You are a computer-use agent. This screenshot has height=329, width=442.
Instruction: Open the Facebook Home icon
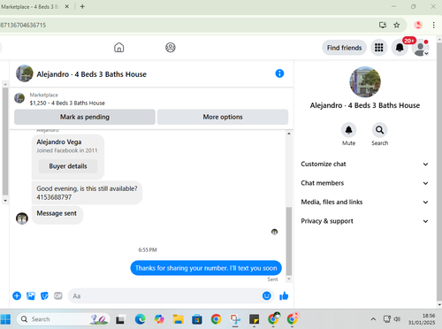[119, 48]
